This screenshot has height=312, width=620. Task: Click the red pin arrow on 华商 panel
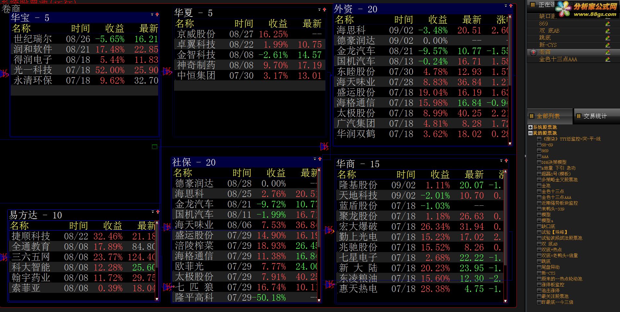[506, 161]
